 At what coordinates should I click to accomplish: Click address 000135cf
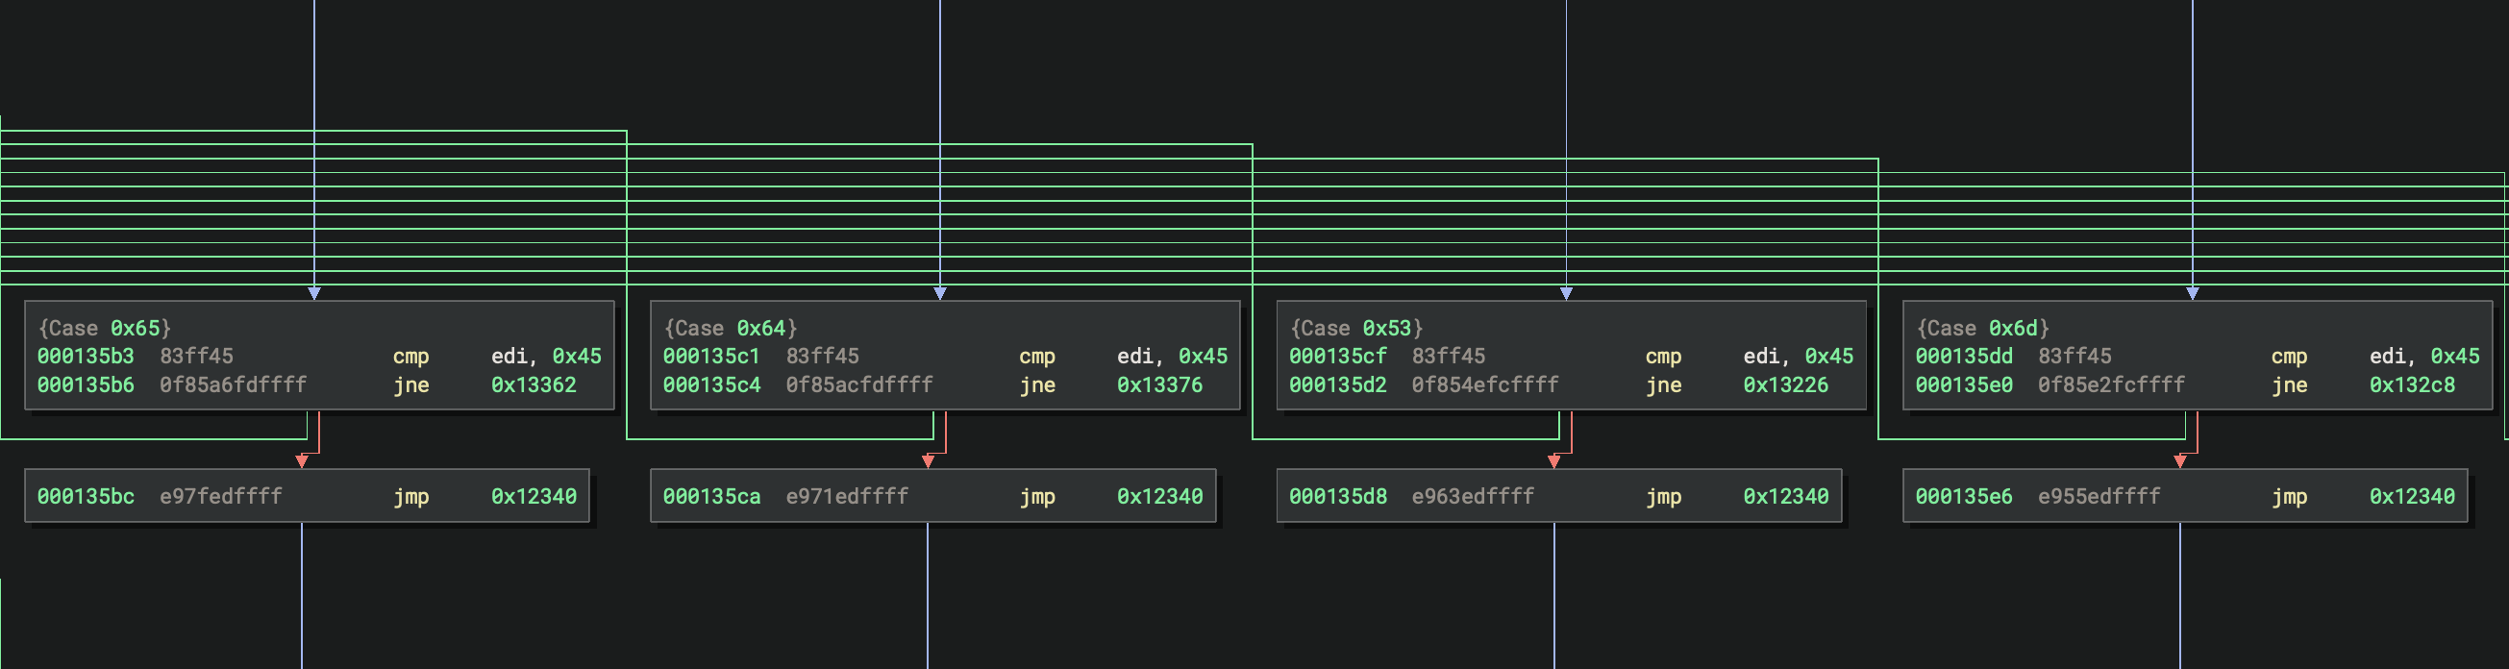pos(1338,357)
